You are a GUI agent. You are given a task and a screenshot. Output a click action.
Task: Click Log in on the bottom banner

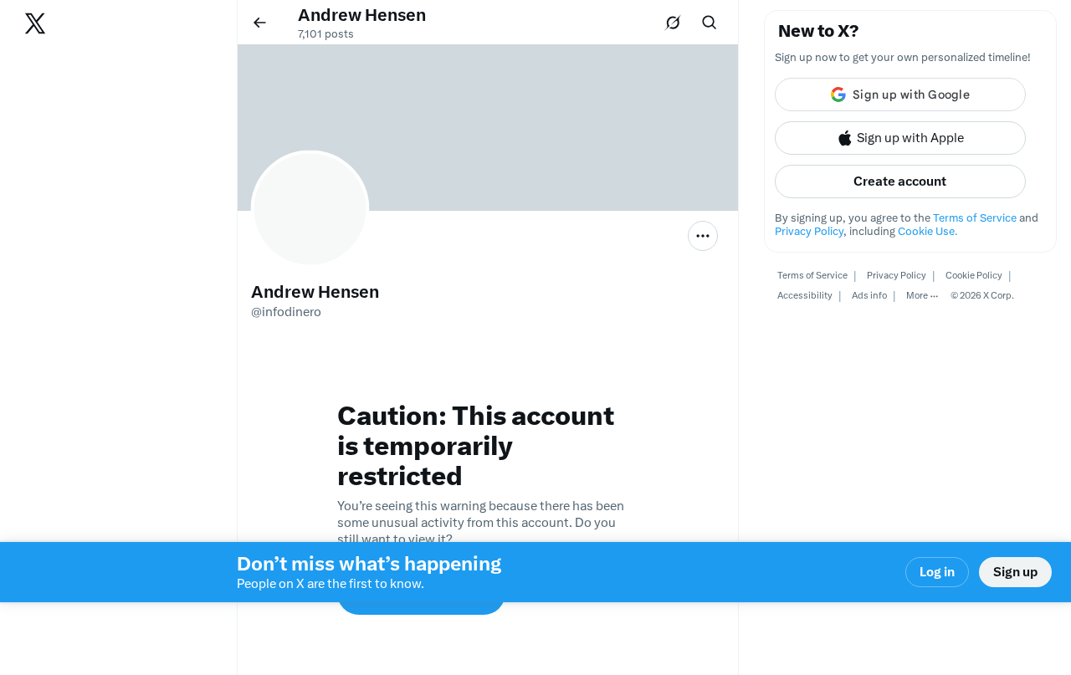point(937,572)
